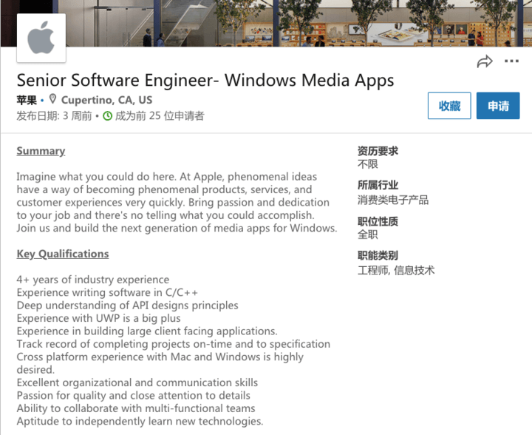Click 'Excellent organizational and communication skills' line
Viewport: 532px width, 435px height.
point(137,382)
